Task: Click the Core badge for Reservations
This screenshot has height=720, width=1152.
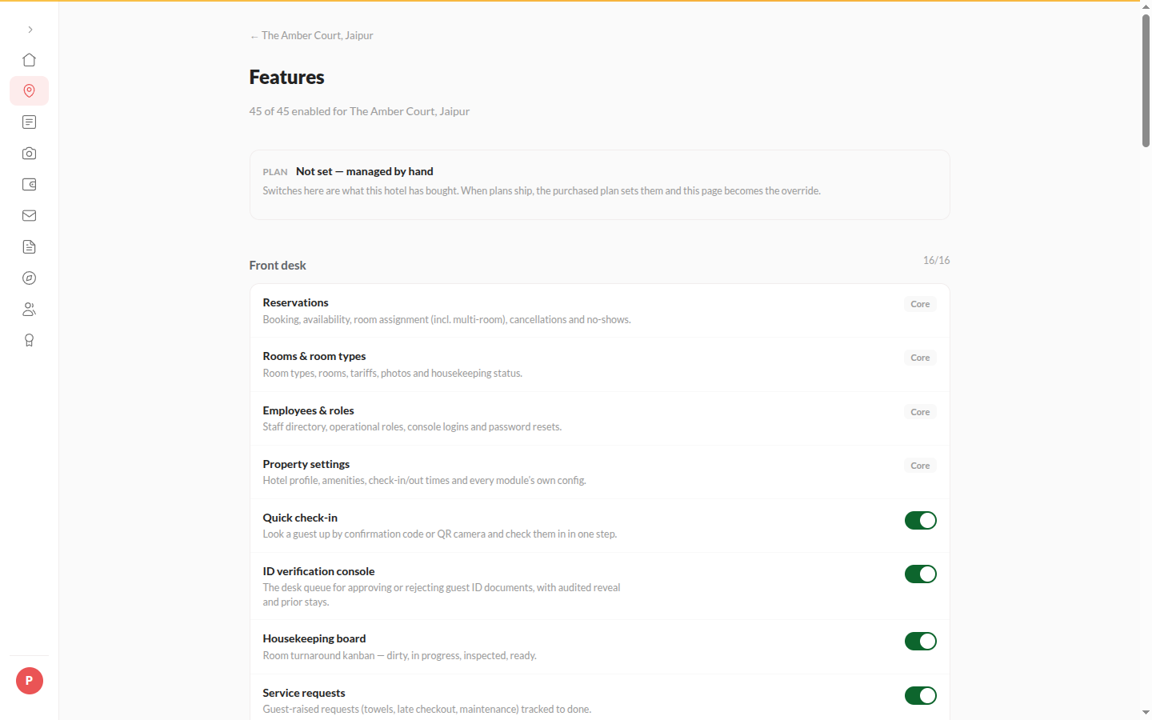Action: (x=920, y=304)
